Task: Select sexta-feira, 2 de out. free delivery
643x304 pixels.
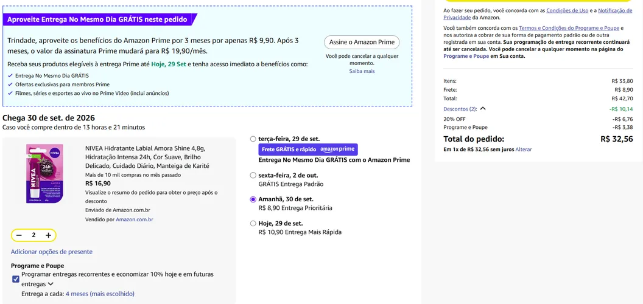Action: coord(253,175)
